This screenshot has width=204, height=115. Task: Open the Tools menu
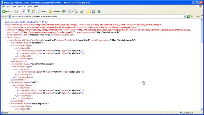click(x=30, y=6)
